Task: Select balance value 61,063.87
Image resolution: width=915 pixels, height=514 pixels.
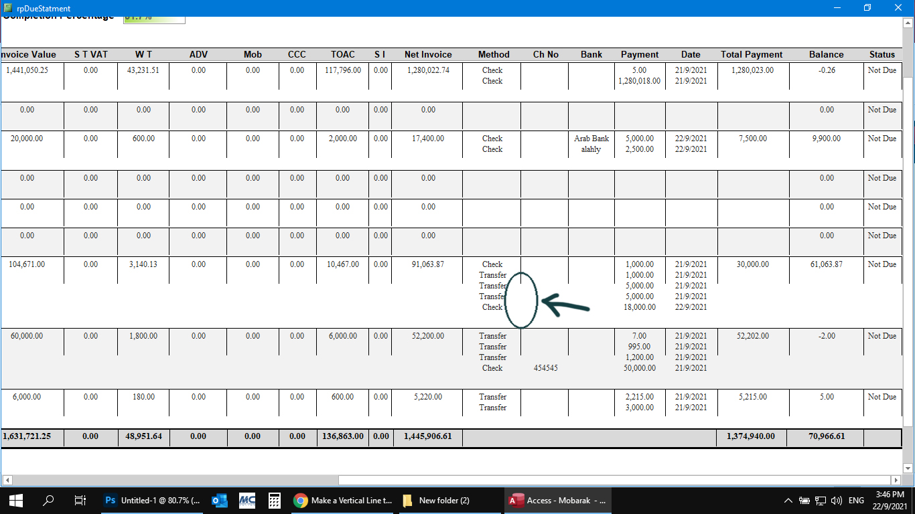Action: (826, 264)
